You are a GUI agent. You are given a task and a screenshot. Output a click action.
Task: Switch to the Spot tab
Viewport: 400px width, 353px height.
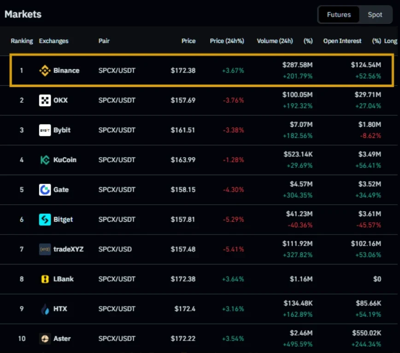tap(375, 15)
